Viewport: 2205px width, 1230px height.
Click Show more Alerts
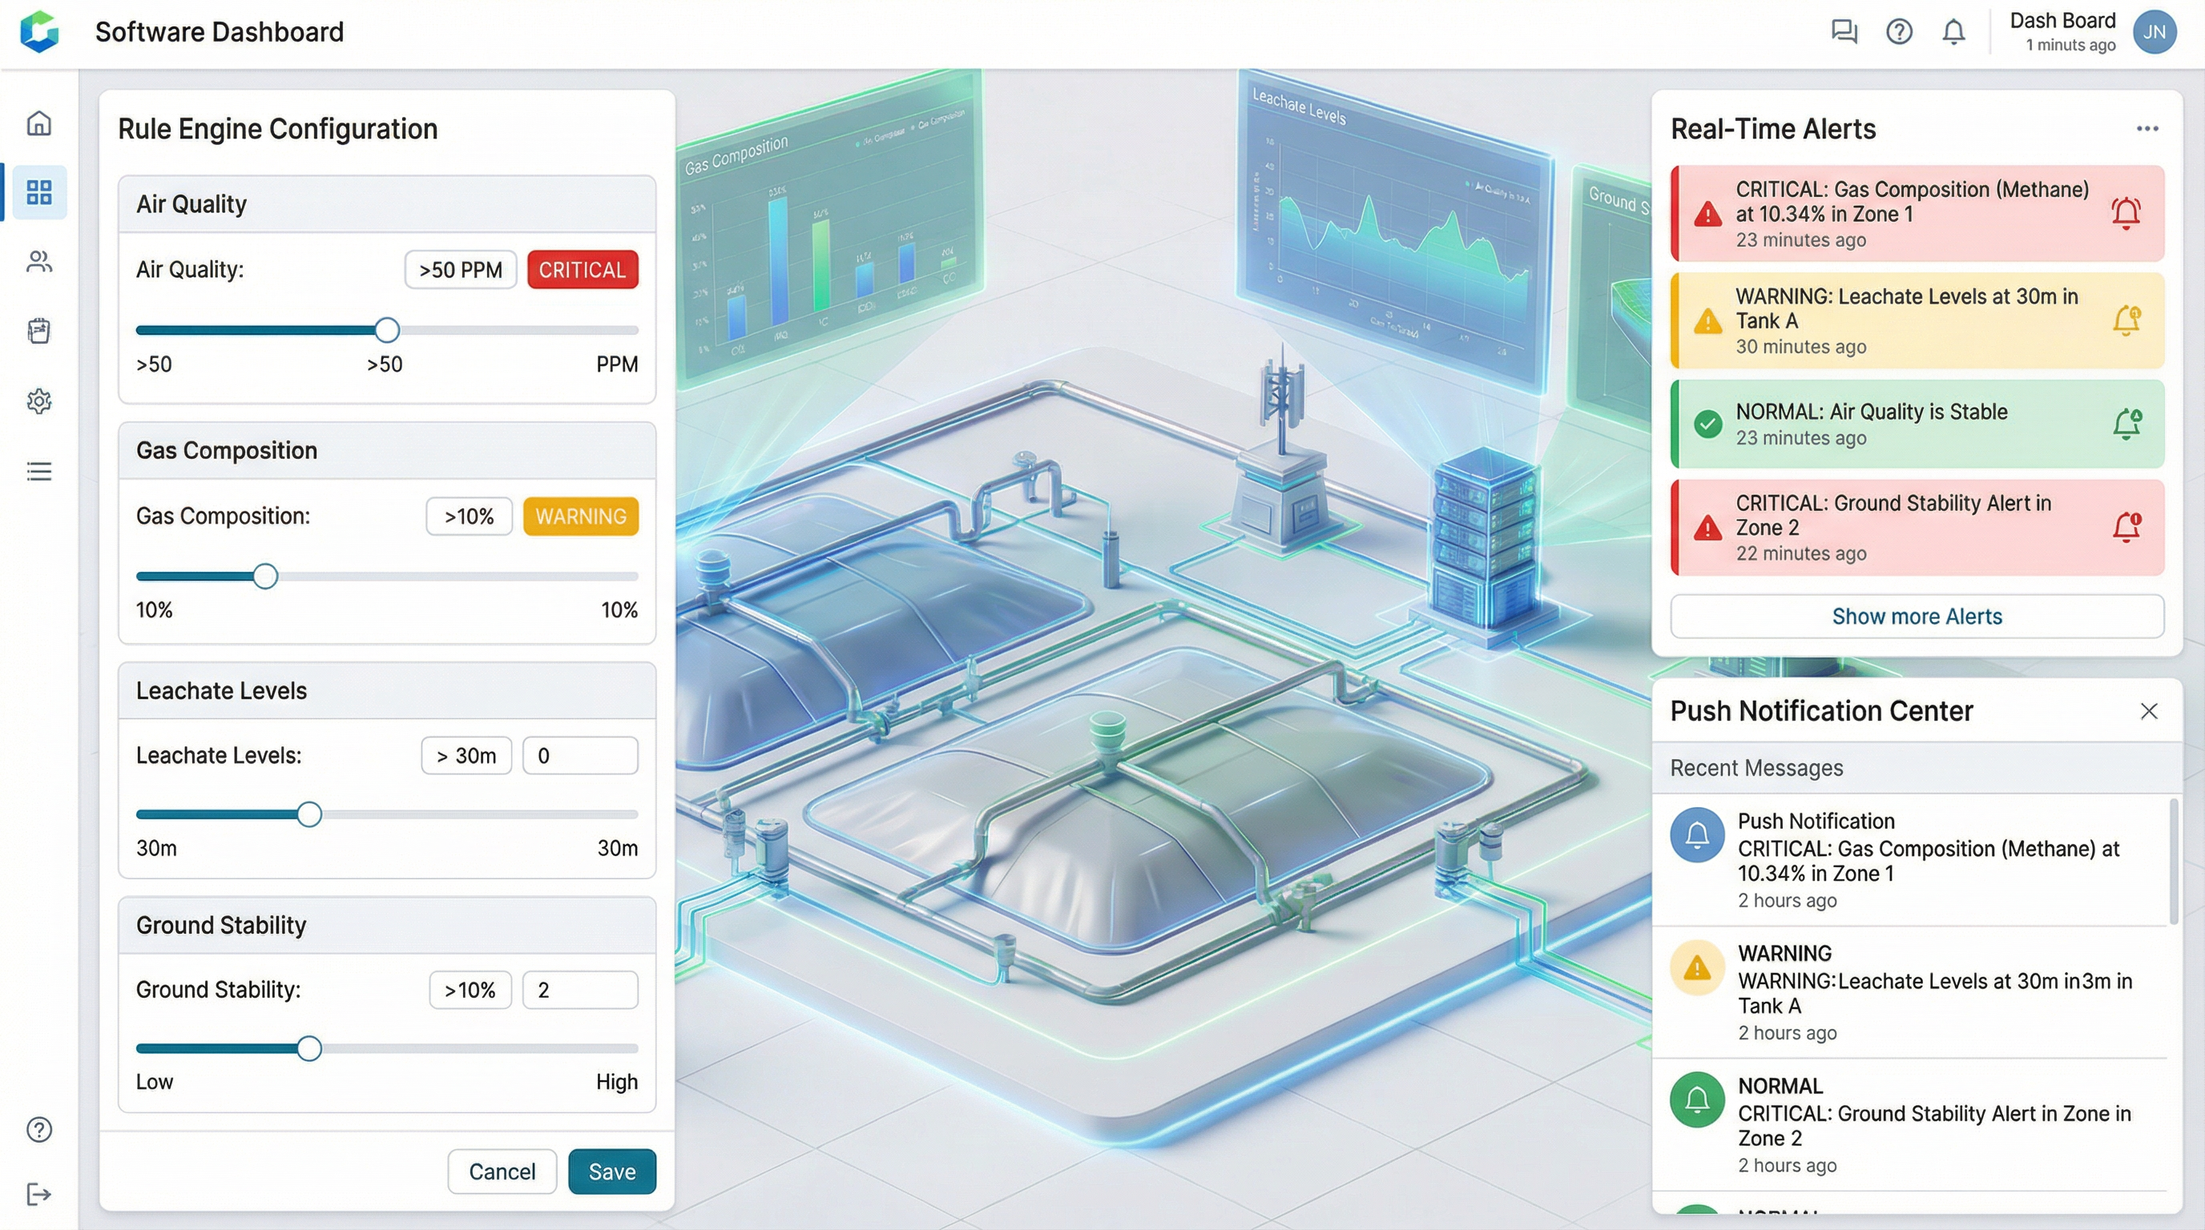click(x=1917, y=616)
